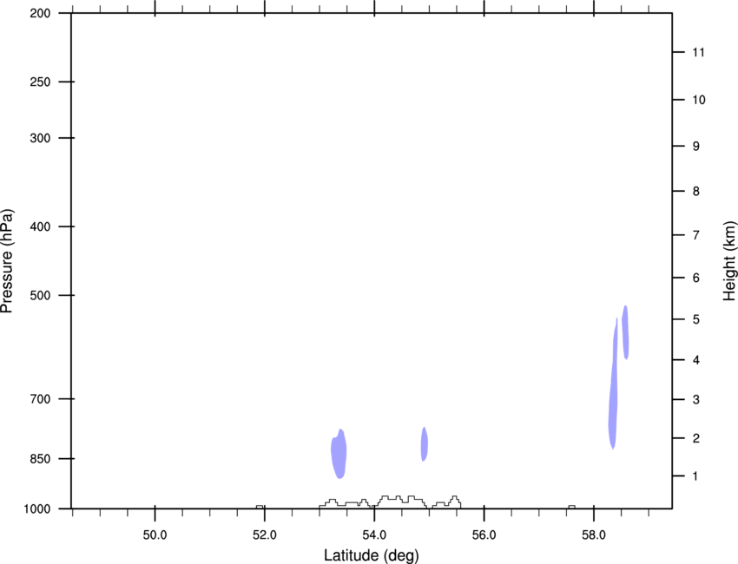
Task: Click the small terrain bump near 52.0 latitude
Action: [x=260, y=507]
